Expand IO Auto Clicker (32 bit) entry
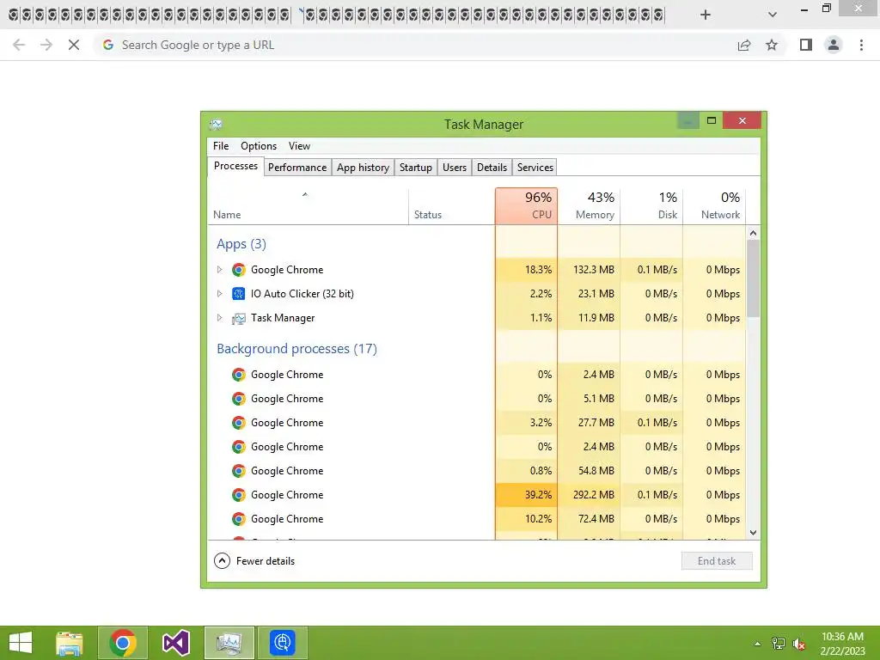 click(219, 294)
